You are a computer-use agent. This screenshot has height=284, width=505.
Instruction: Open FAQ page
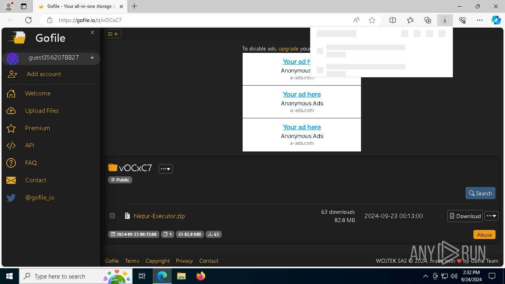[x=31, y=163]
